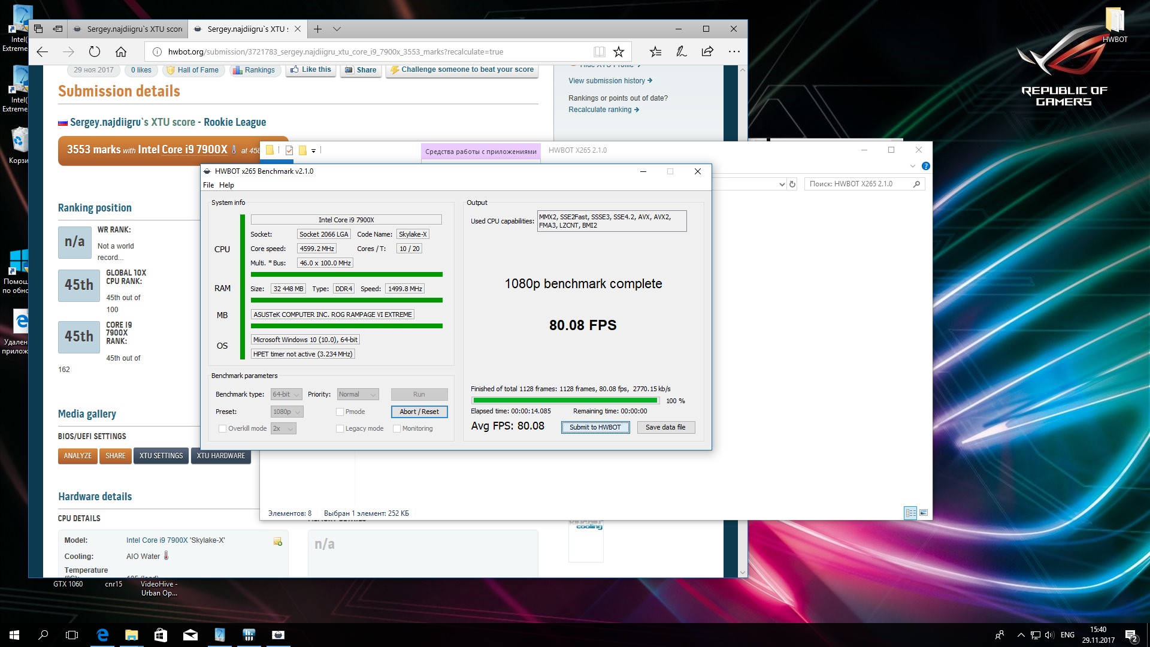Open taskbar search magnifier
Viewport: 1150px width, 647px height.
[x=43, y=635]
